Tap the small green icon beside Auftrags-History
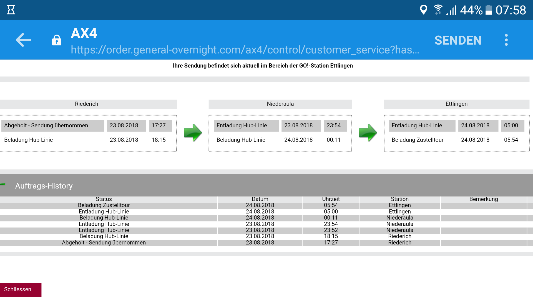 3,184
